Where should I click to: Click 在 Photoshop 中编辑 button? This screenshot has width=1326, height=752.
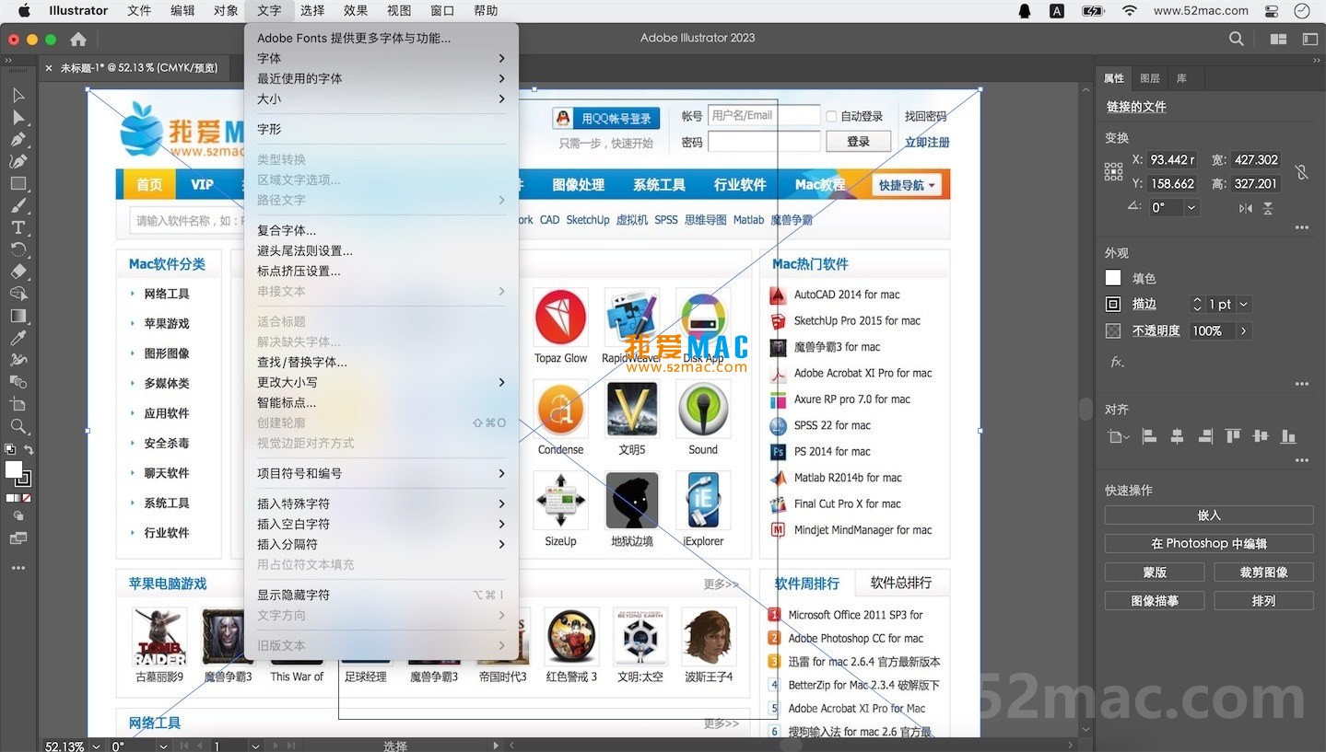(x=1209, y=544)
